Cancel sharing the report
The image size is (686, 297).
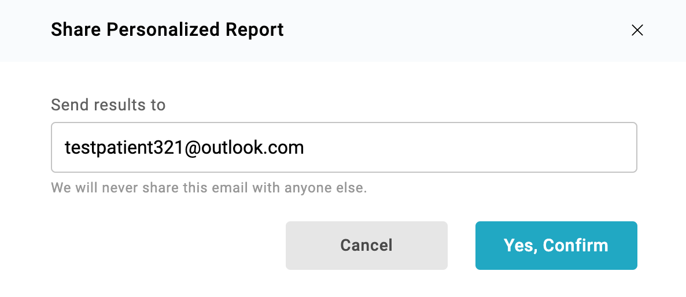[367, 246]
